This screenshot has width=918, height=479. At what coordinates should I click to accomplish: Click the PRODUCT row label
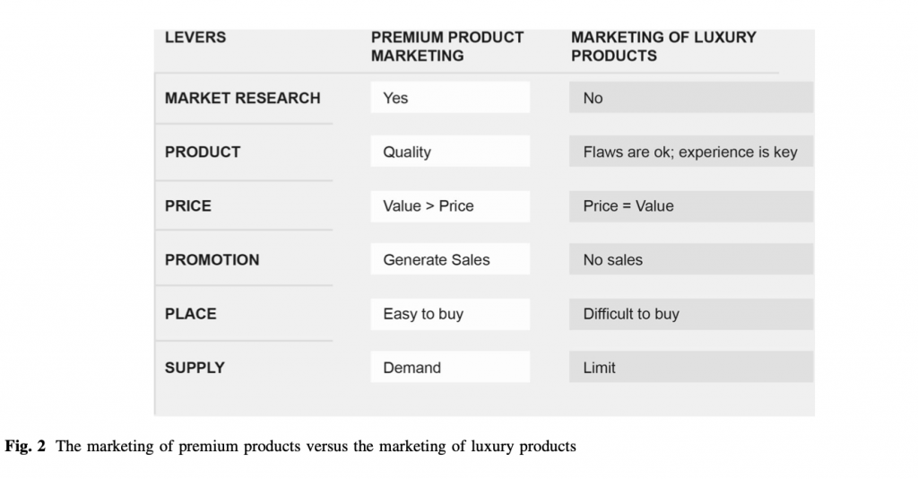click(x=203, y=152)
